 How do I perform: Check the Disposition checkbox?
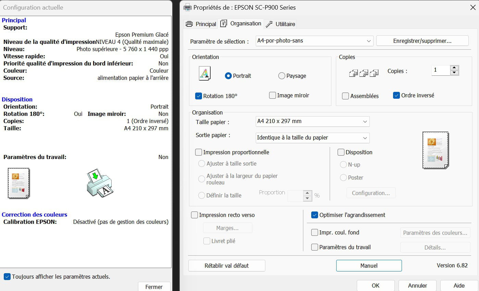[x=341, y=152]
